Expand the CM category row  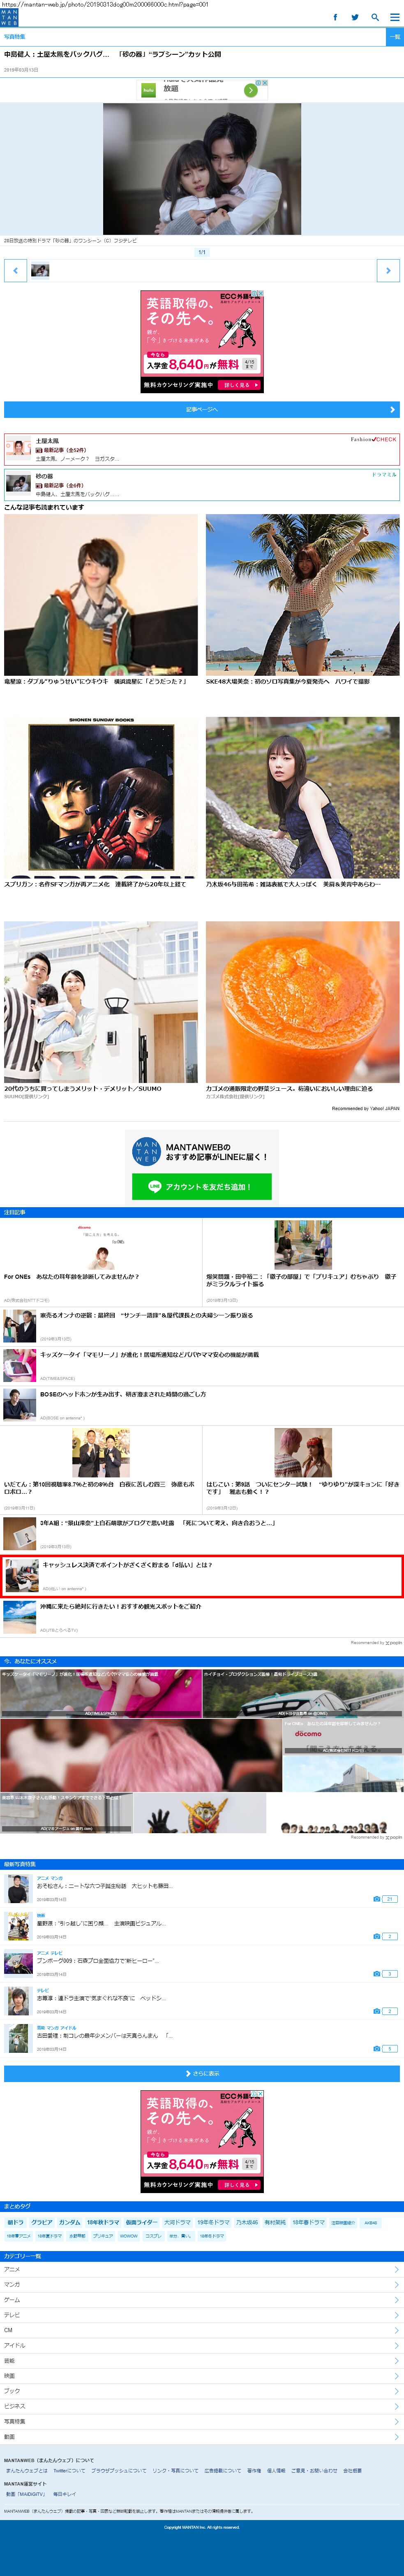[202, 2330]
